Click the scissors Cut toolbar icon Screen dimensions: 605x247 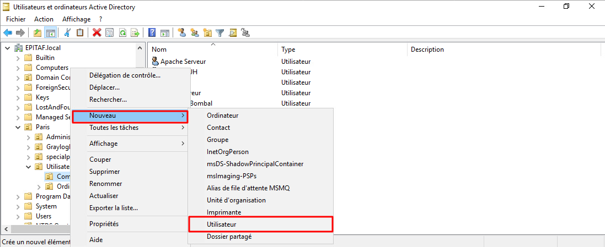(x=67, y=32)
